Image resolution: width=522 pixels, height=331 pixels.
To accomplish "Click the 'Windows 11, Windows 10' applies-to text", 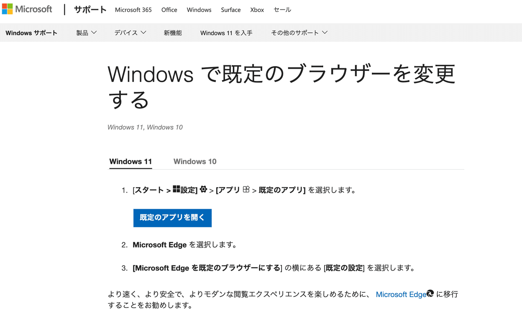I will pyautogui.click(x=145, y=127).
